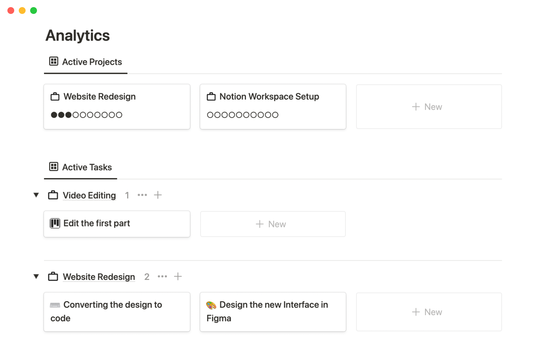Viewport: 546px width, 341px height.
Task: Click Website Redesign progress dots indicator
Action: [x=86, y=115]
